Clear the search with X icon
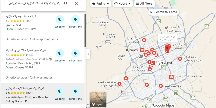Image resolution: width=216 pixels, height=108 pixels. click(76, 4)
